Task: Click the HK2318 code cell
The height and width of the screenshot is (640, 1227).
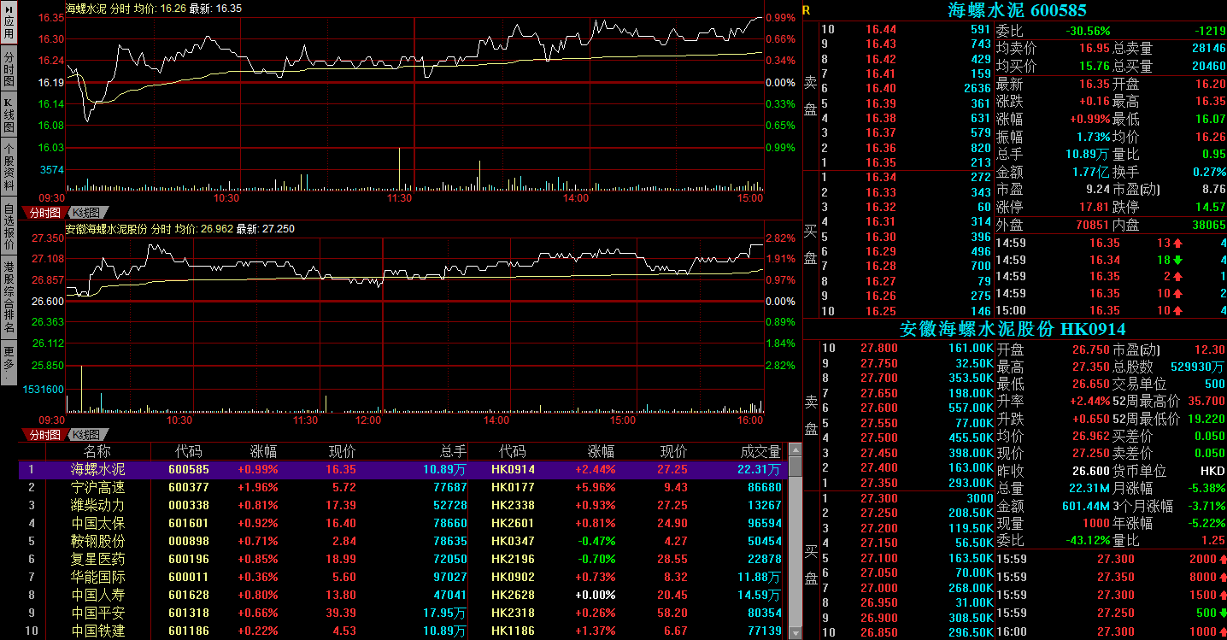Action: click(513, 614)
